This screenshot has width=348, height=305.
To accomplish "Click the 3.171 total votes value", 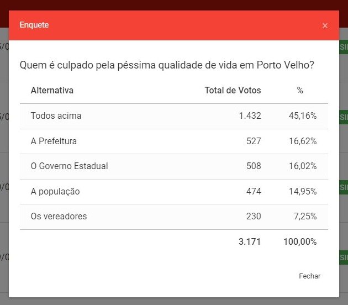I will (250, 241).
